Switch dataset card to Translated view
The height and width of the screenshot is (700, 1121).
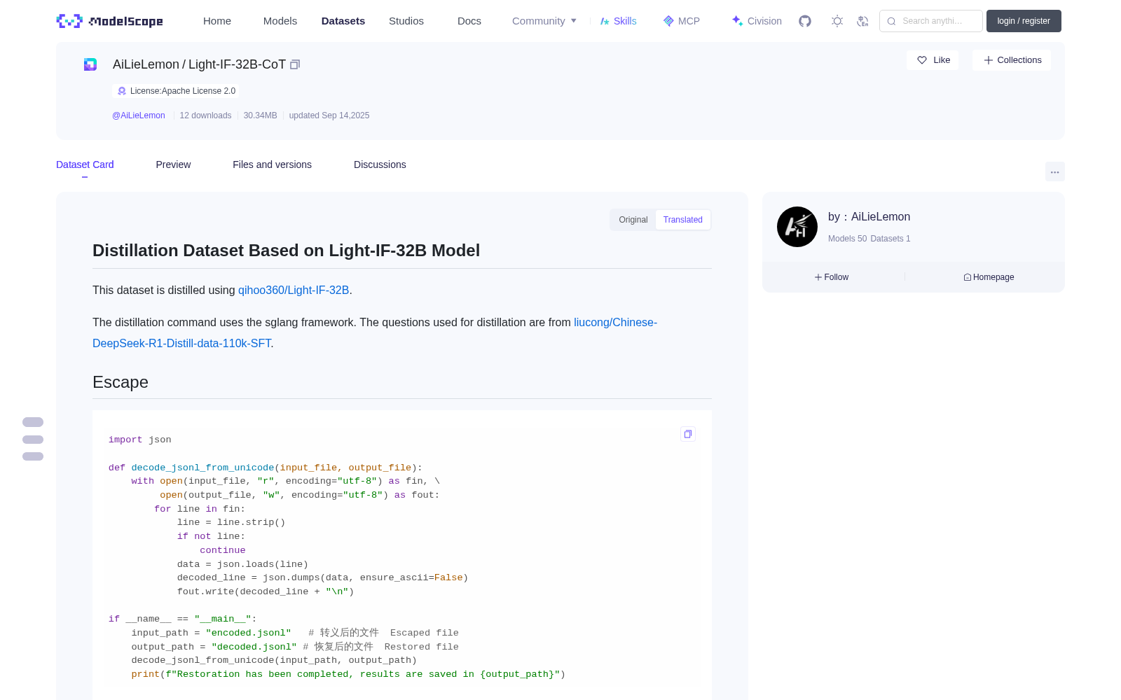683,220
